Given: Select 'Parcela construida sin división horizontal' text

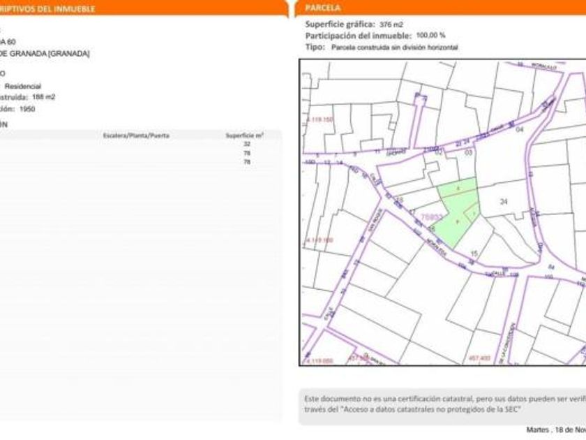Looking at the screenshot, I should 394,47.
